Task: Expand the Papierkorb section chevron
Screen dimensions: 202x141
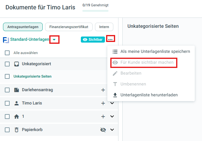Action: tap(112, 130)
